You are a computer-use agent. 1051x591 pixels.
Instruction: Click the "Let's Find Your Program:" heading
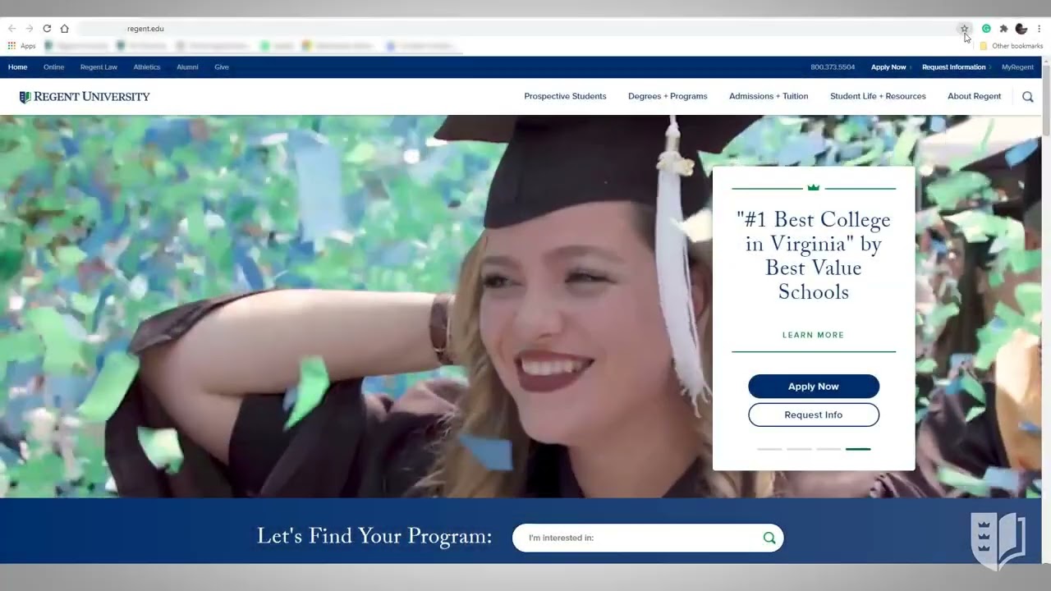click(374, 537)
